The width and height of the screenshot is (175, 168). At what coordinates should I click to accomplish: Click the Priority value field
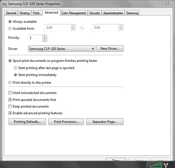[x=35, y=38]
